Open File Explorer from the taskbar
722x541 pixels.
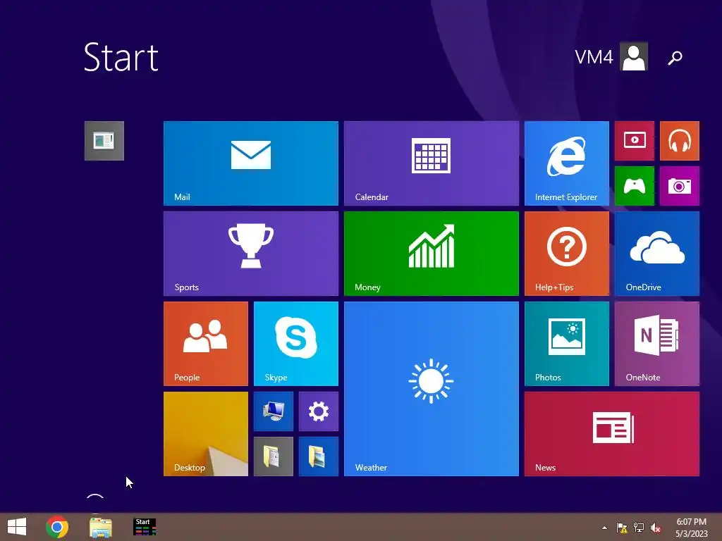[x=101, y=527]
